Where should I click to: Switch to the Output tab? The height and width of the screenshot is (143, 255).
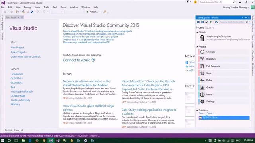click(x=8, y=130)
